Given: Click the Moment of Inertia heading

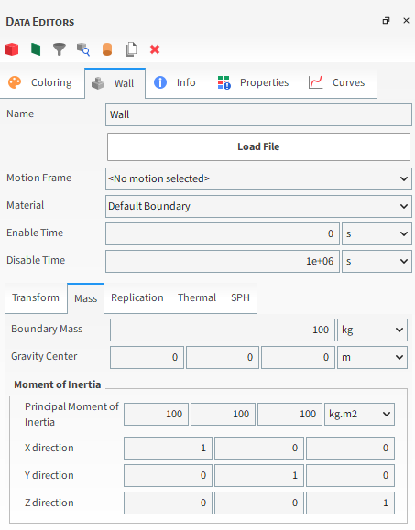Looking at the screenshot, I should [58, 384].
